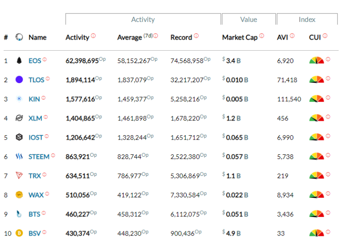Image resolution: width=340 pixels, height=238 pixels.
Task: Click the EOS coin logo icon
Action: point(19,60)
